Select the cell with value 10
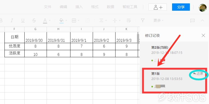209x104 pixels. (x=36, y=54)
